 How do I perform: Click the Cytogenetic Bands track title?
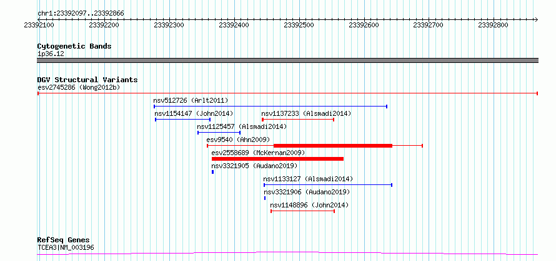point(74,46)
